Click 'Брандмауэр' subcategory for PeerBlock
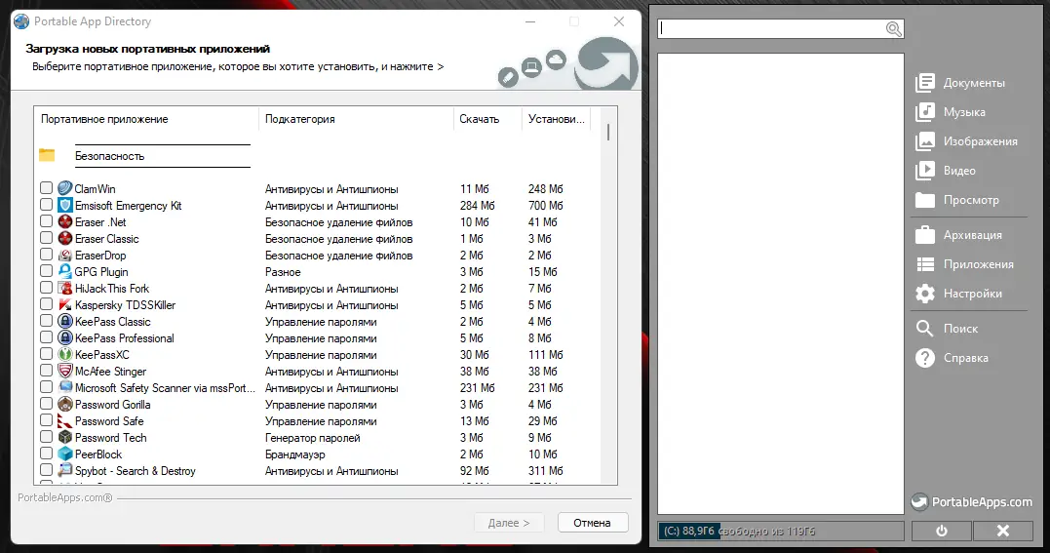Screen dimensions: 1050x553 click(x=295, y=454)
